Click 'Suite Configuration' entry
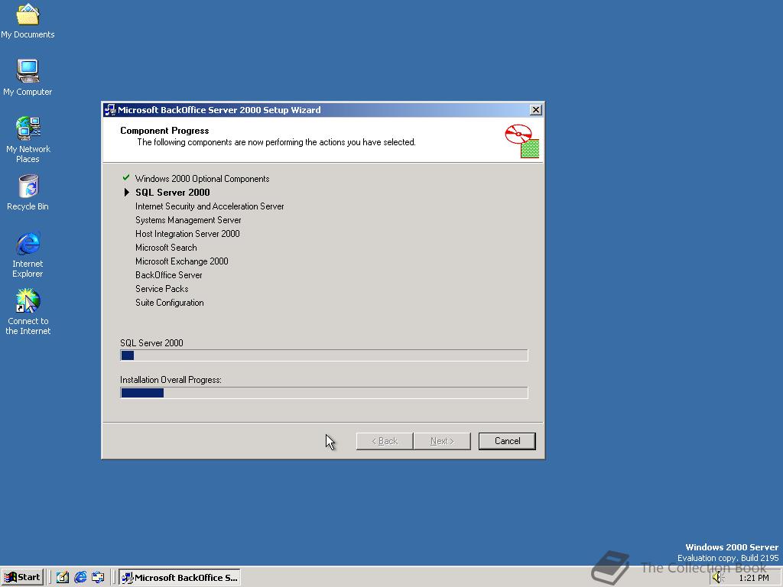The height and width of the screenshot is (587, 783). pyautogui.click(x=169, y=303)
